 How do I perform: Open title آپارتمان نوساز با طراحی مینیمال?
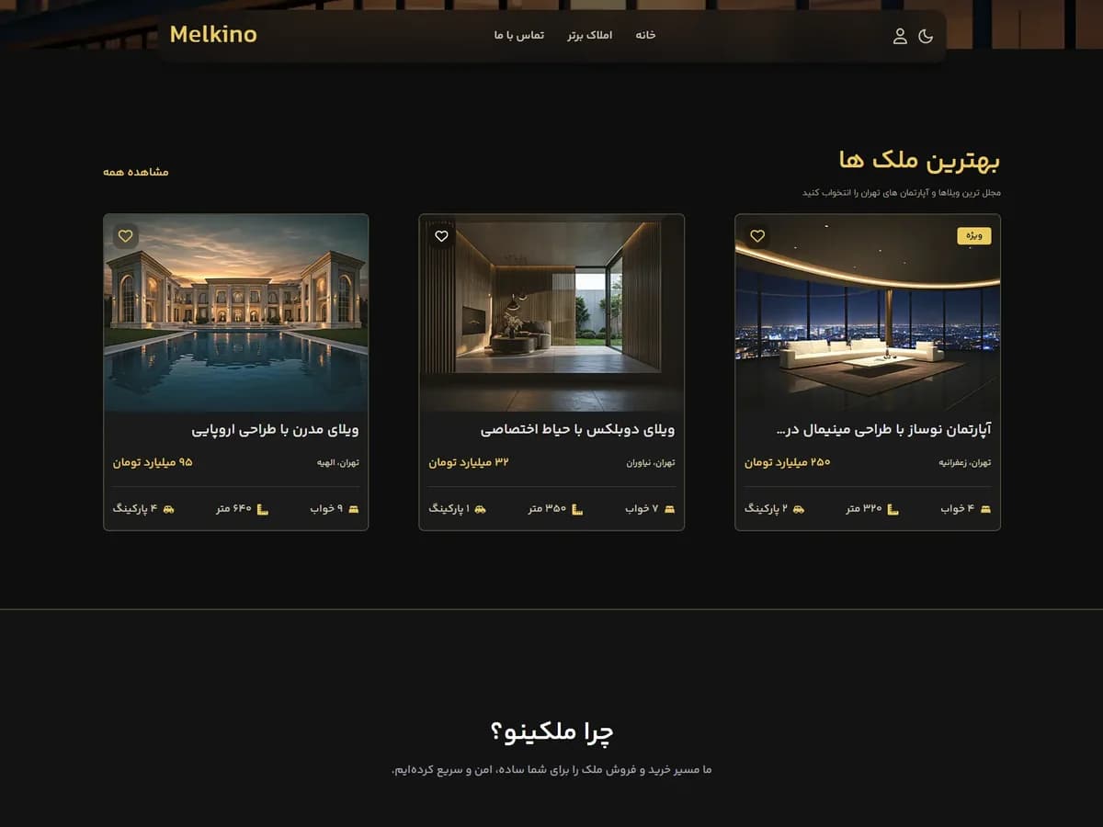(883, 429)
